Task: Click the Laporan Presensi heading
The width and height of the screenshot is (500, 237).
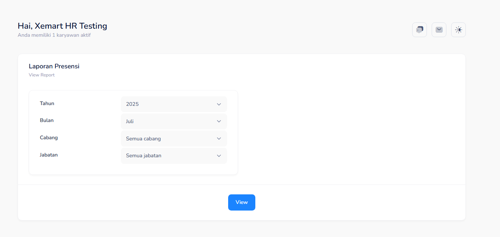Action: point(54,67)
